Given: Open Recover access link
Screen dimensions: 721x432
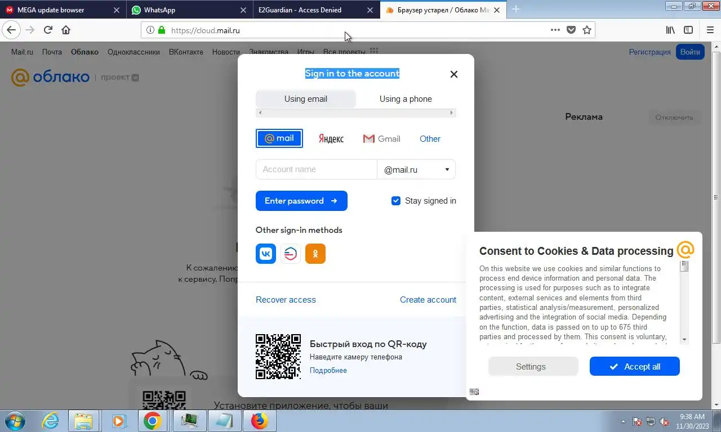Looking at the screenshot, I should coord(286,300).
